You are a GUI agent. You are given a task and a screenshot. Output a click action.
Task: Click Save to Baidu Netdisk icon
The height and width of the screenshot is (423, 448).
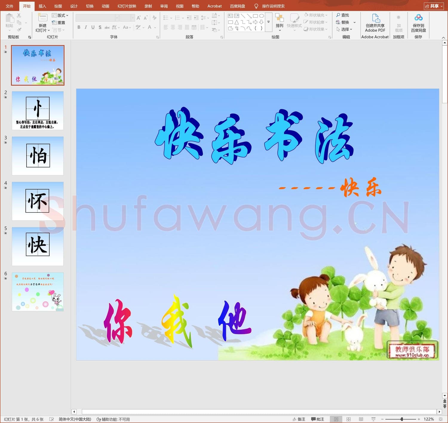click(x=418, y=18)
